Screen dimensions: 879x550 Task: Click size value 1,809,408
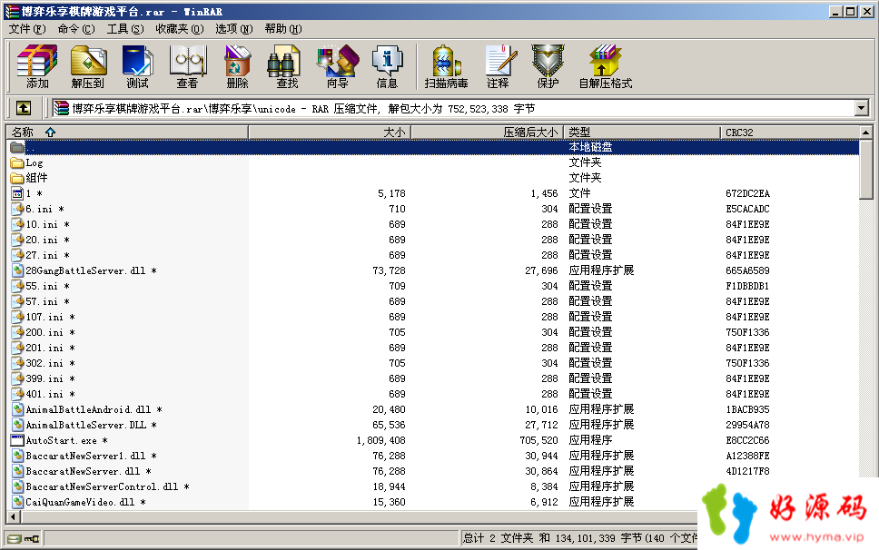(x=380, y=440)
